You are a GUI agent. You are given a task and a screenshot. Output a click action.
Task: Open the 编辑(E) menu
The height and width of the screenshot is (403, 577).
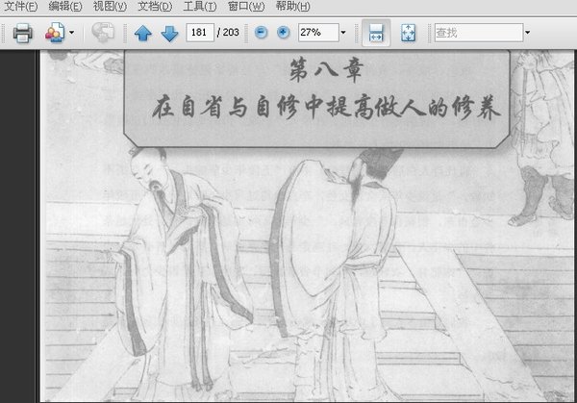[x=65, y=7]
